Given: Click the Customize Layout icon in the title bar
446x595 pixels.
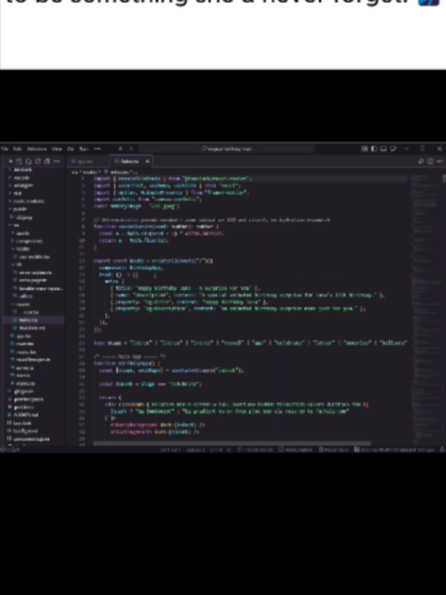Looking at the screenshot, I should 364,148.
